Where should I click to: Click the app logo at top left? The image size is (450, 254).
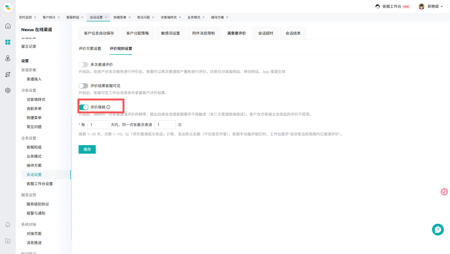coord(8,7)
